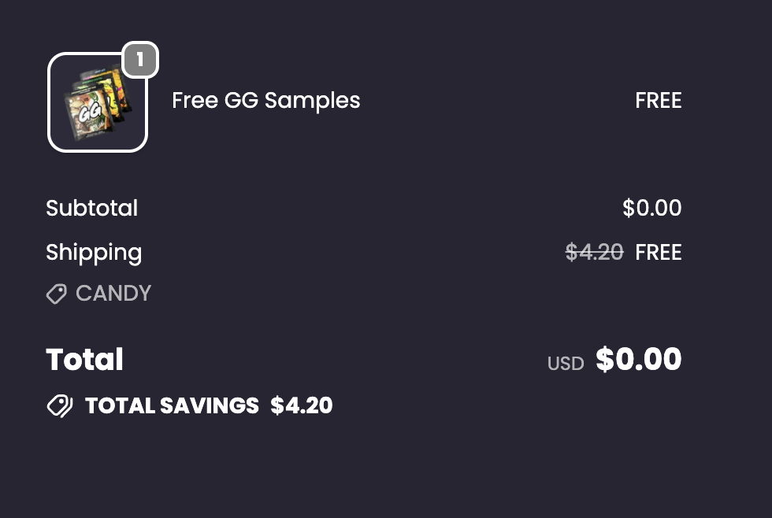Screen dimensions: 772x518
Task: Click the Shipping label
Action: tap(94, 253)
